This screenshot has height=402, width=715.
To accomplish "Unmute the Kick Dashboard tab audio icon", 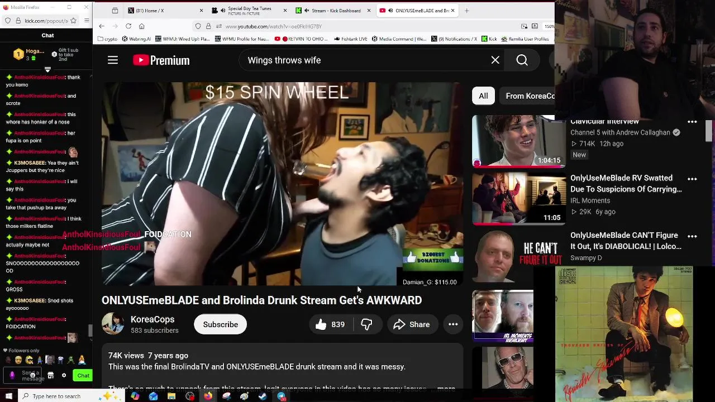I will (x=307, y=11).
